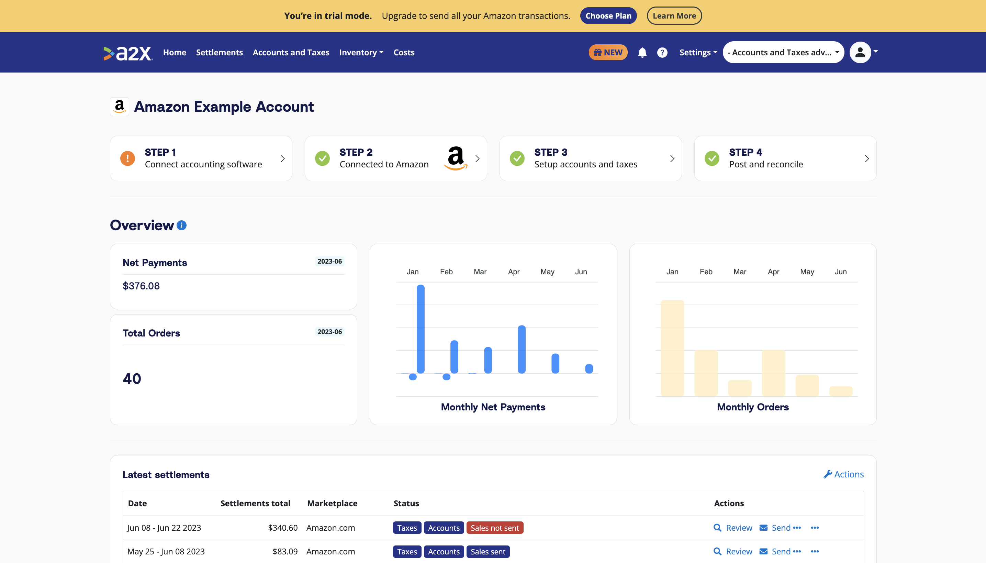The height and width of the screenshot is (563, 986).
Task: Click the Step 4 green checkmark icon
Action: pos(712,158)
